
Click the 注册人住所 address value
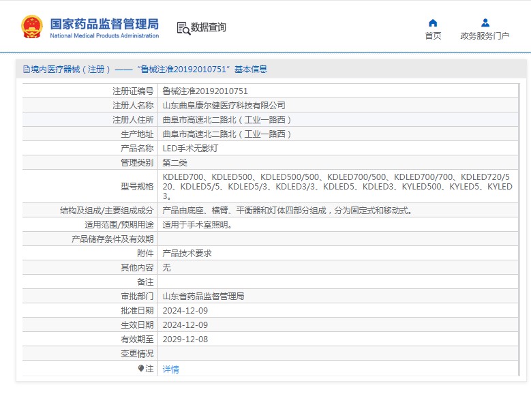coord(226,119)
